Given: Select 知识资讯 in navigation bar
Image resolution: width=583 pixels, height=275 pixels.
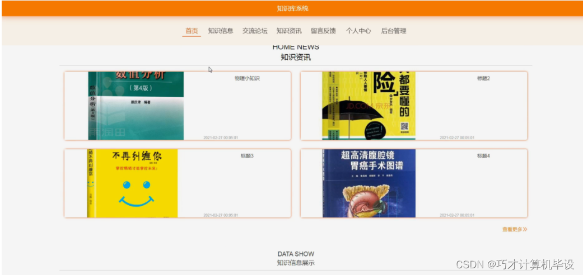Looking at the screenshot, I should pos(289,31).
